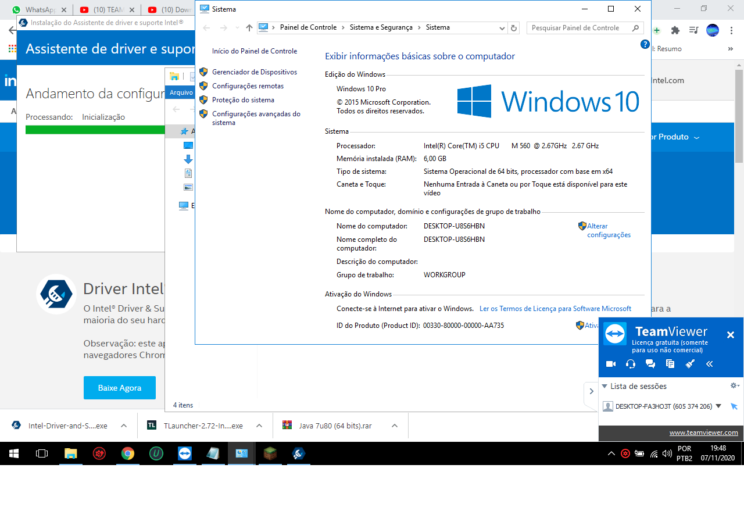
Task: Click in Pesquisar Painel de Controle search field
Action: (x=585, y=28)
